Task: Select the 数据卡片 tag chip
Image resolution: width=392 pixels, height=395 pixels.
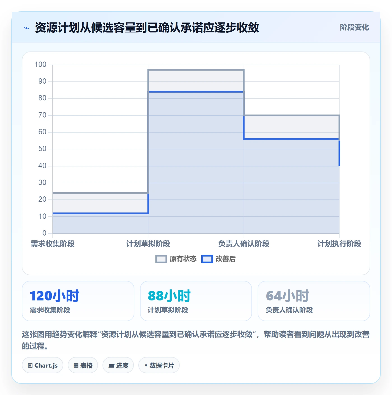Action: (x=159, y=365)
